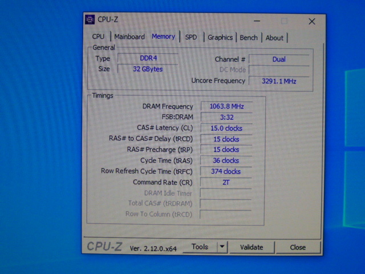Select the Memory tab
365x274 pixels.
(x=163, y=37)
